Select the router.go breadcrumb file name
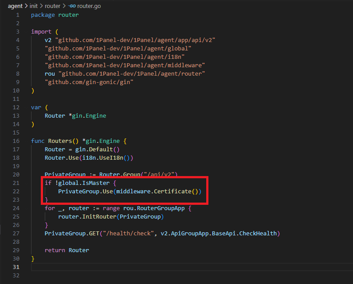The image size is (353, 284). (89, 6)
